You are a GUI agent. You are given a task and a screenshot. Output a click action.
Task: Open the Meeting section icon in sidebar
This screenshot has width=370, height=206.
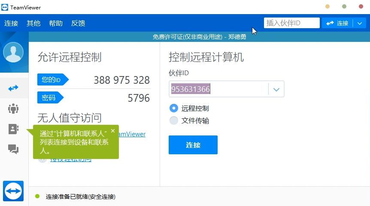(x=13, y=109)
